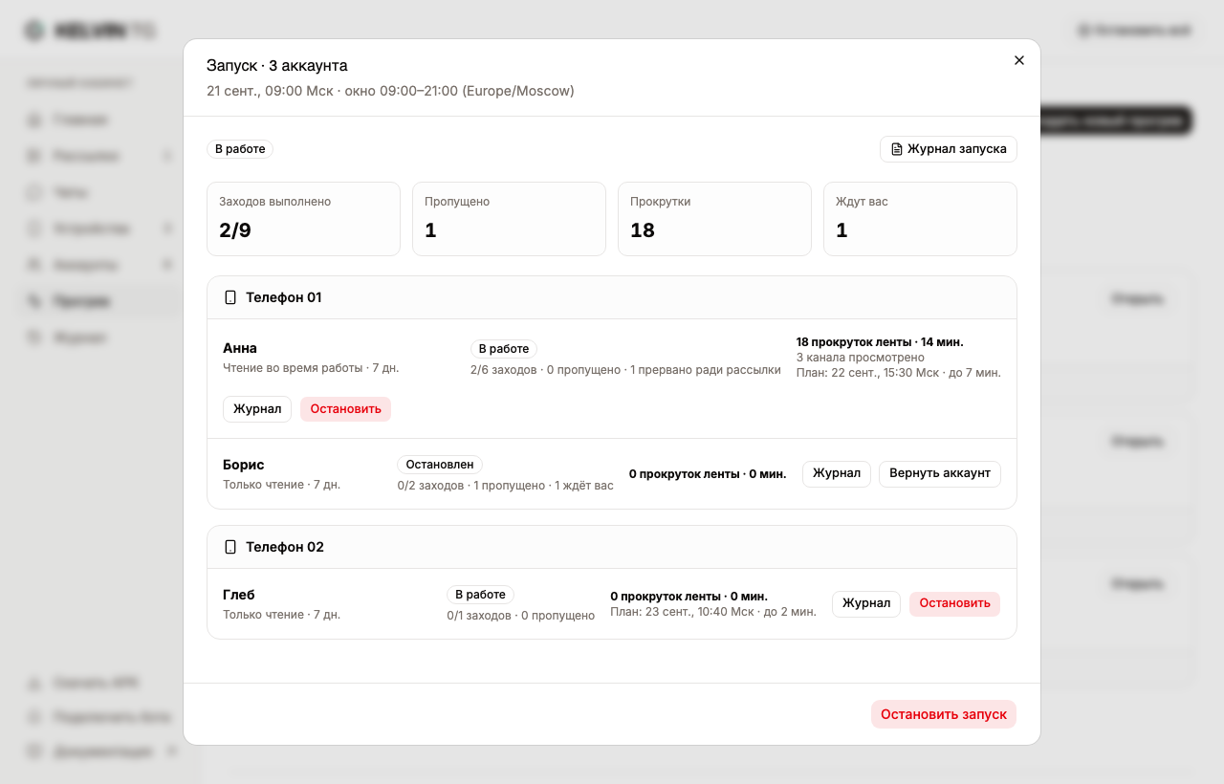This screenshot has height=784, width=1224.
Task: Select the Прокрутки 18 stat card
Action: click(714, 219)
